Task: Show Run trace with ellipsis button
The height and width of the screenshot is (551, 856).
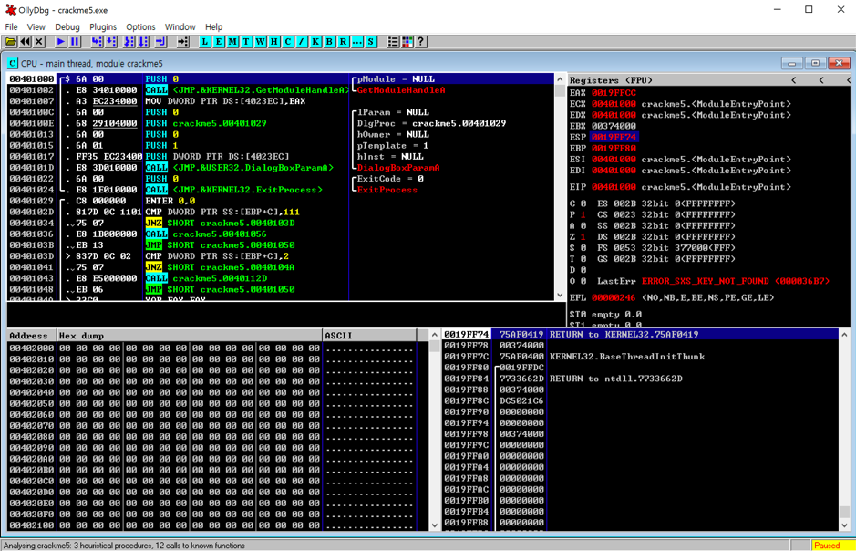Action: [x=357, y=41]
